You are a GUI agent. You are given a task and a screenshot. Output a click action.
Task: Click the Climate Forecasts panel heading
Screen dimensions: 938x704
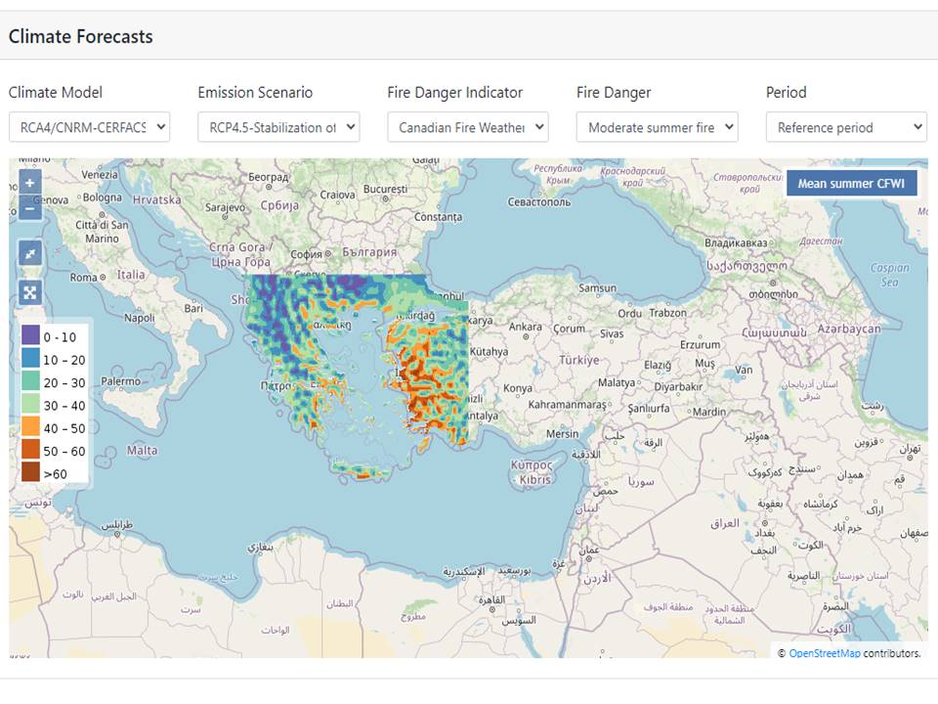tap(81, 37)
